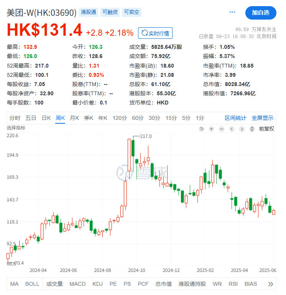Toggle the PE indicator
The width and height of the screenshot is (286, 295).
coord(113,284)
